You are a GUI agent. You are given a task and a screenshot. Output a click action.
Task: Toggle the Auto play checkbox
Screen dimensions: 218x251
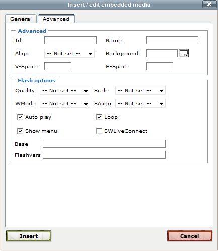click(x=20, y=117)
